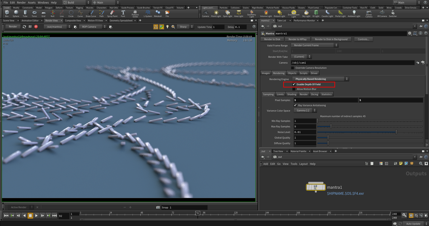Open the /out/mantra1 ROP selector

[58, 27]
